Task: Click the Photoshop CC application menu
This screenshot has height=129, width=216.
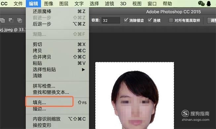Action: (4, 4)
